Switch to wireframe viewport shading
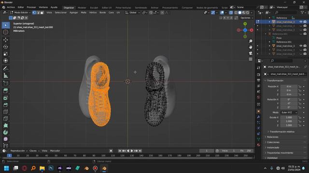 point(236,12)
